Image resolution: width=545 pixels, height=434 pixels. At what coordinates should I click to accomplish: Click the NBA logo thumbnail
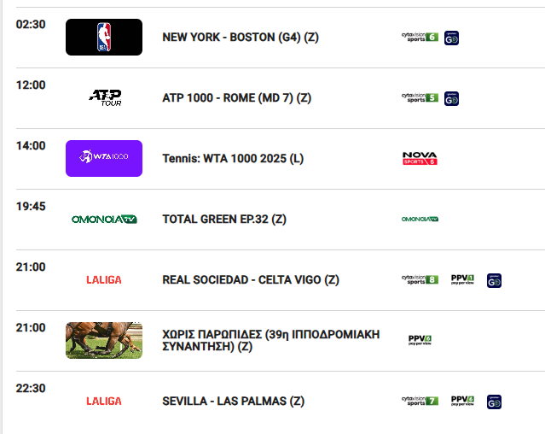point(104,38)
